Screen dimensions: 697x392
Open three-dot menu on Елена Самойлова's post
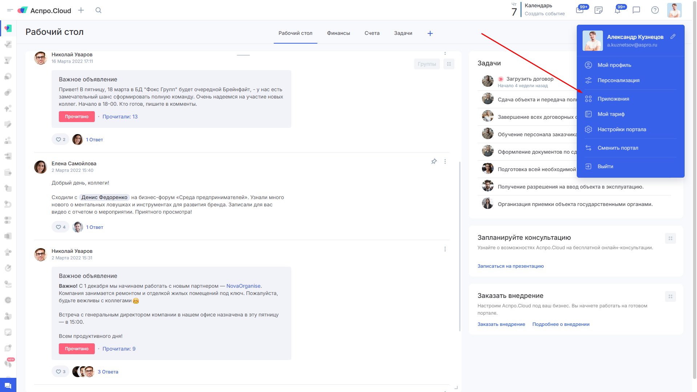[x=445, y=161]
